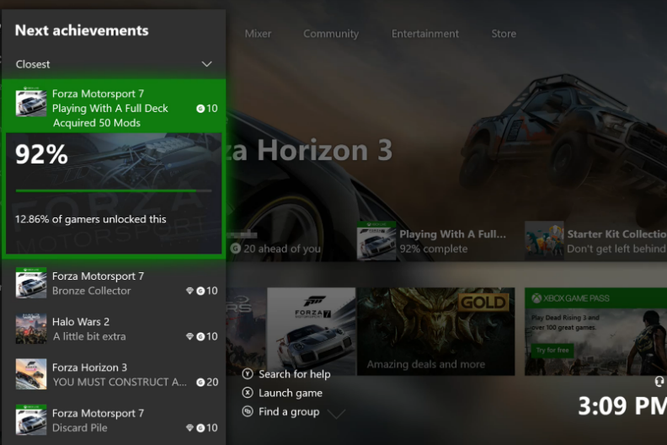Open the Store tab

pos(504,34)
